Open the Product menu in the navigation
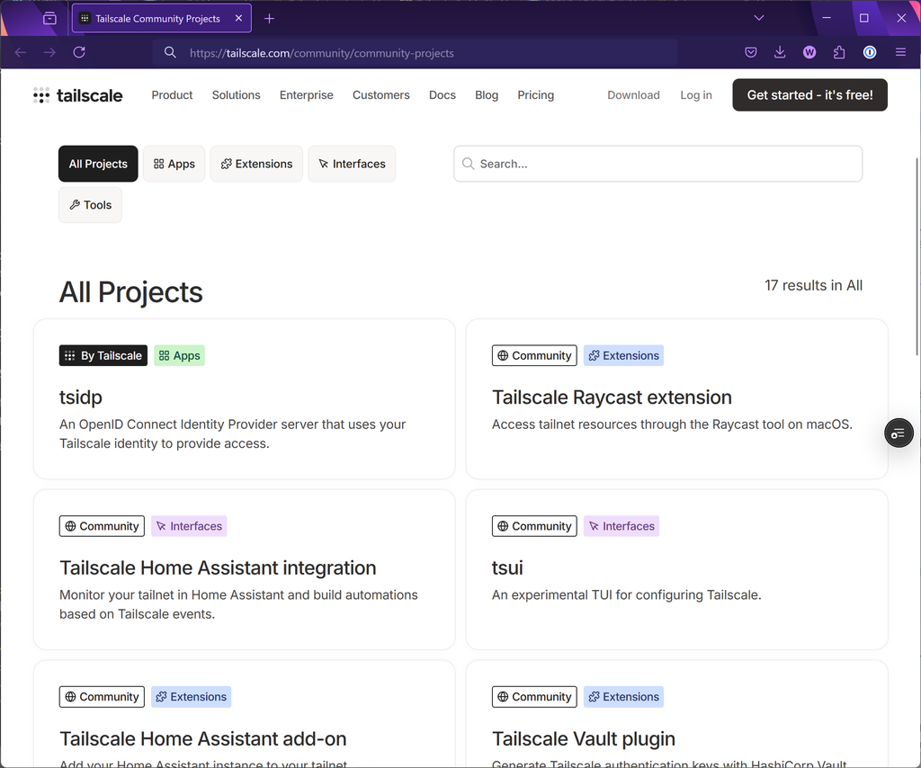The image size is (921, 768). pos(172,95)
